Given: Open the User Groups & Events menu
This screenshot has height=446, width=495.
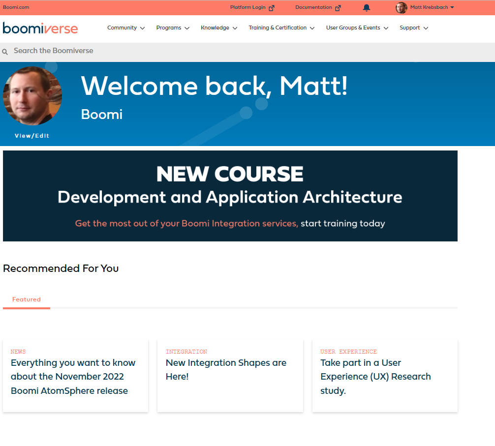Looking at the screenshot, I should pos(357,28).
